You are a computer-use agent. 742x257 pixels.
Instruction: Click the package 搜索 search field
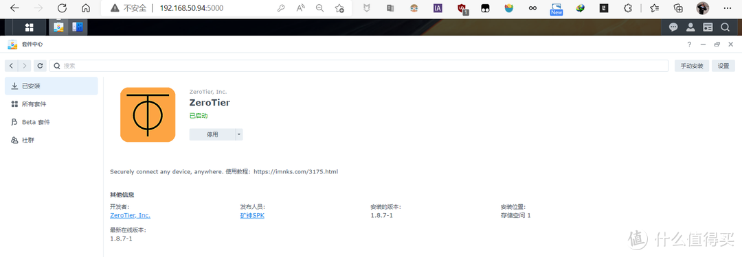coord(359,66)
